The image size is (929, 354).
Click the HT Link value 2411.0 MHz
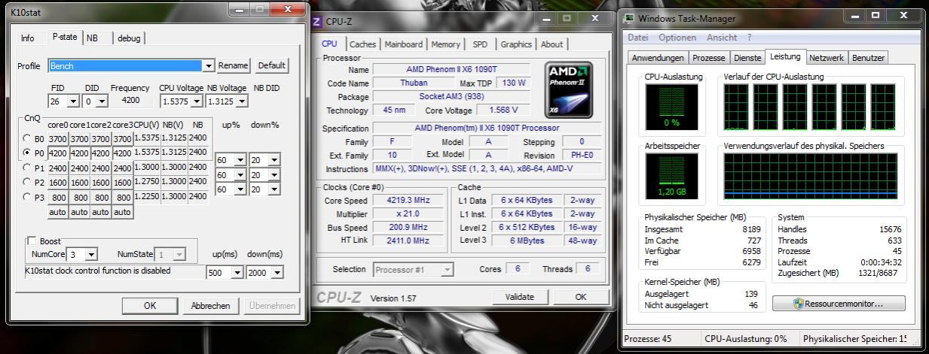(x=409, y=241)
